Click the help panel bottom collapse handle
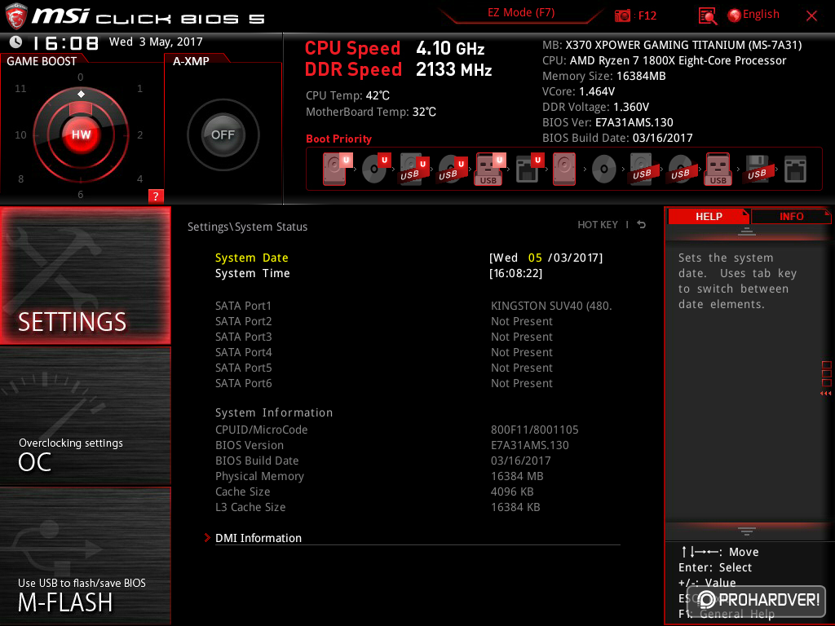835x626 pixels. tap(746, 531)
